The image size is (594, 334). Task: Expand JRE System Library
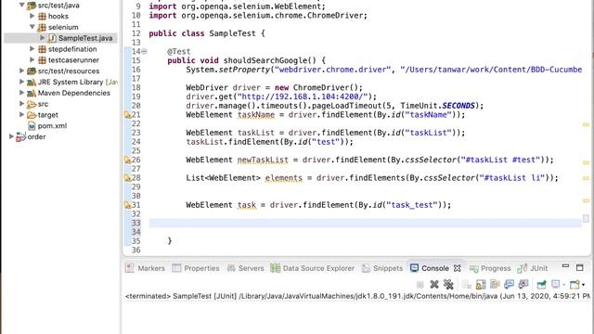pyautogui.click(x=22, y=82)
